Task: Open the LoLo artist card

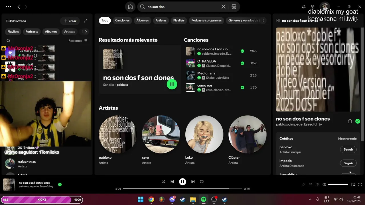Action: click(x=204, y=140)
